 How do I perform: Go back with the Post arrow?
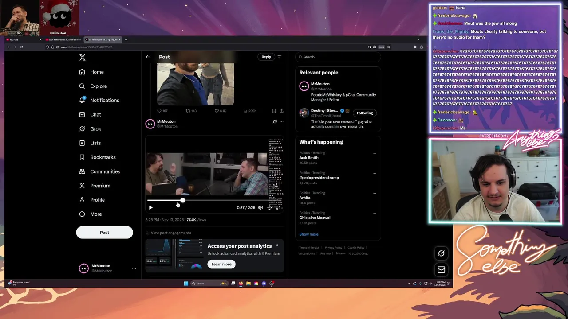coord(148,57)
